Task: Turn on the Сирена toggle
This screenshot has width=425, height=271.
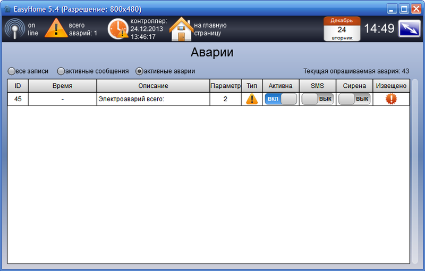Action: point(354,99)
